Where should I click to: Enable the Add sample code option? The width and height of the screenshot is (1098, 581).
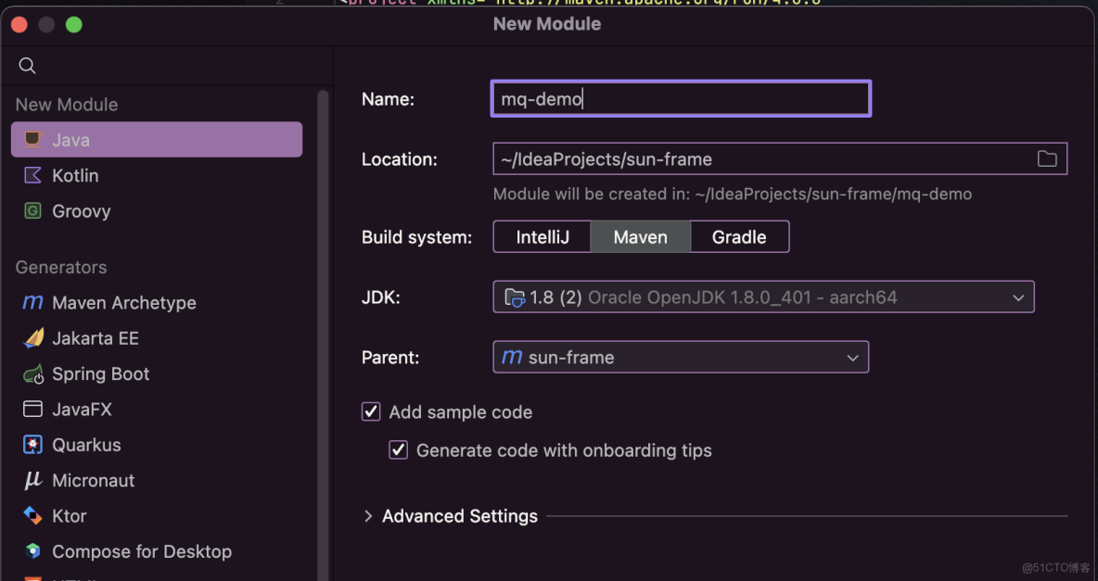371,411
